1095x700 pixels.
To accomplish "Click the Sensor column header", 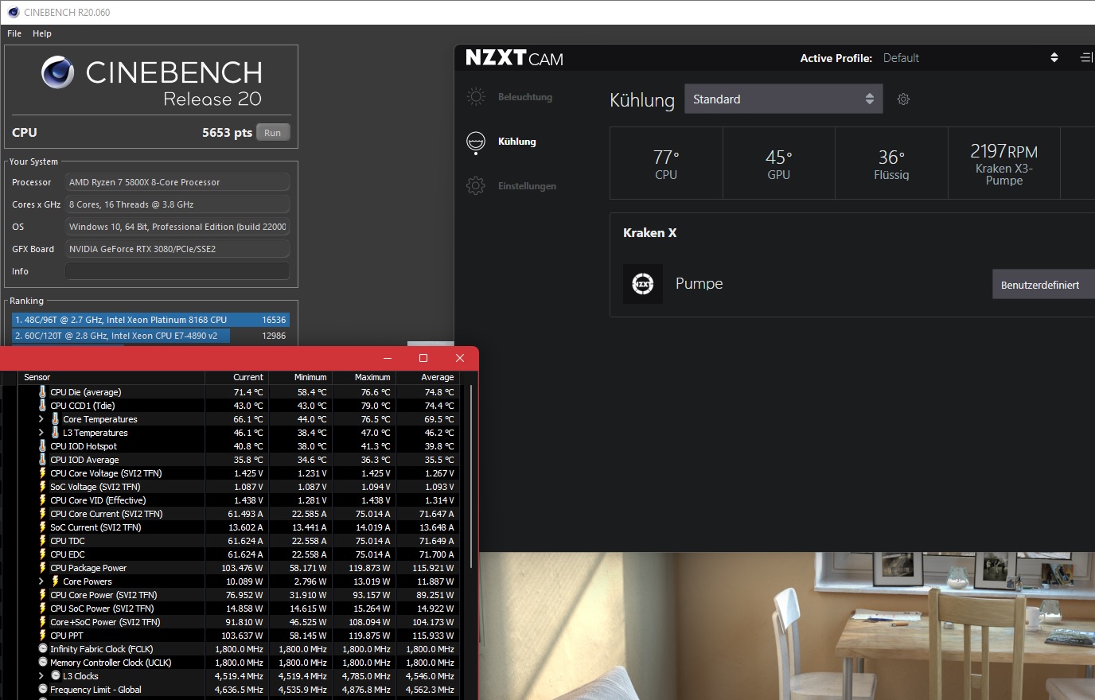I will tap(111, 377).
